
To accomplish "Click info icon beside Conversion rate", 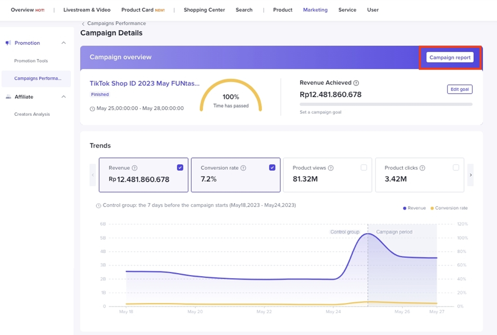I will (243, 168).
